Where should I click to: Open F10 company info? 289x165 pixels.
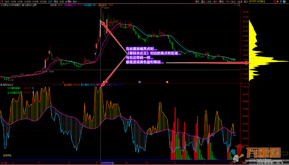pyautogui.click(x=227, y=1)
